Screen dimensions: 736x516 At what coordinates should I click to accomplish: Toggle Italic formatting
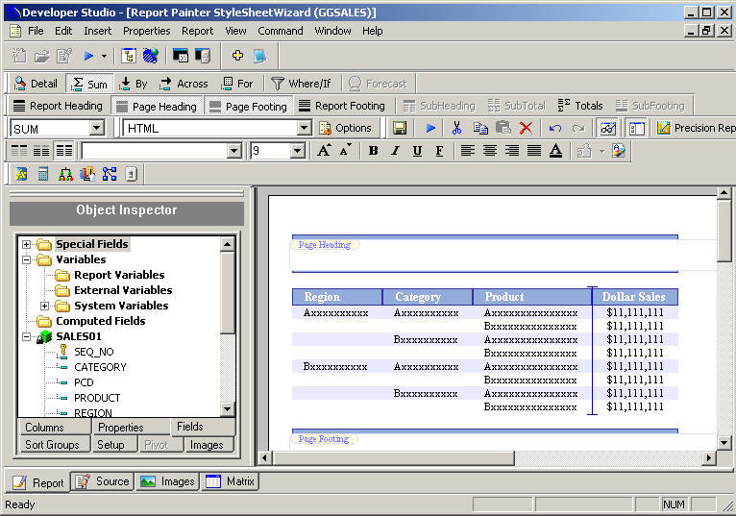(395, 151)
